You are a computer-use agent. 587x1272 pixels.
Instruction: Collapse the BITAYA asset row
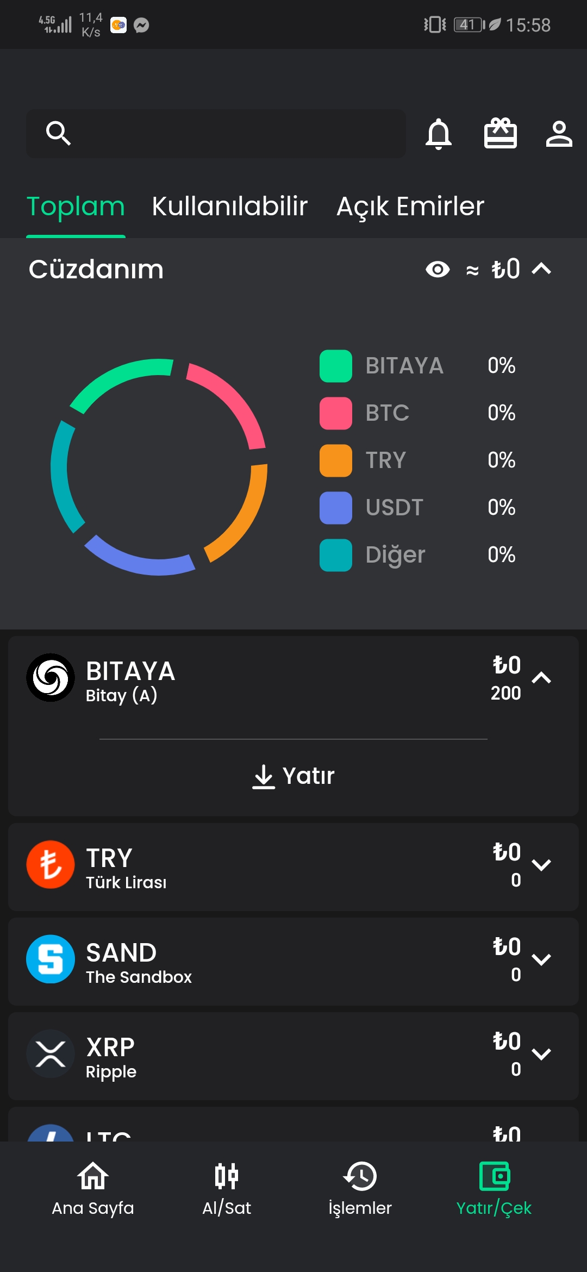pos(541,678)
